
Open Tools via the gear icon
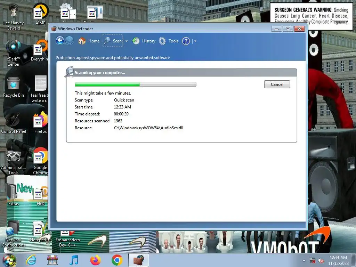point(162,41)
